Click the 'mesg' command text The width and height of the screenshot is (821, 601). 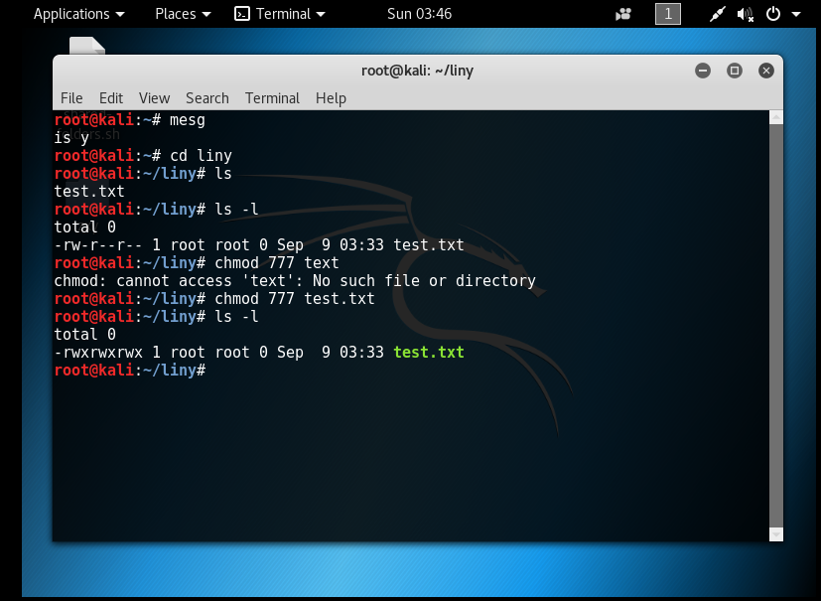[x=188, y=120]
